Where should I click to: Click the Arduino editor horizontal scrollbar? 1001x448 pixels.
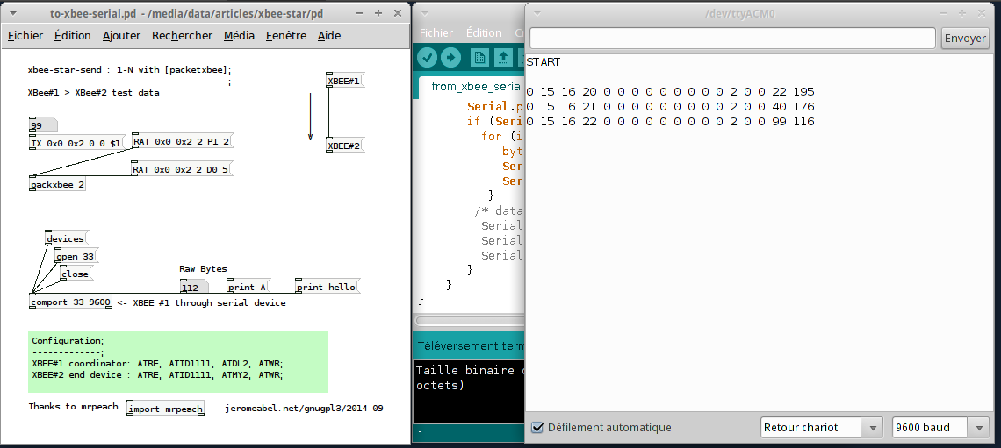tap(469, 320)
